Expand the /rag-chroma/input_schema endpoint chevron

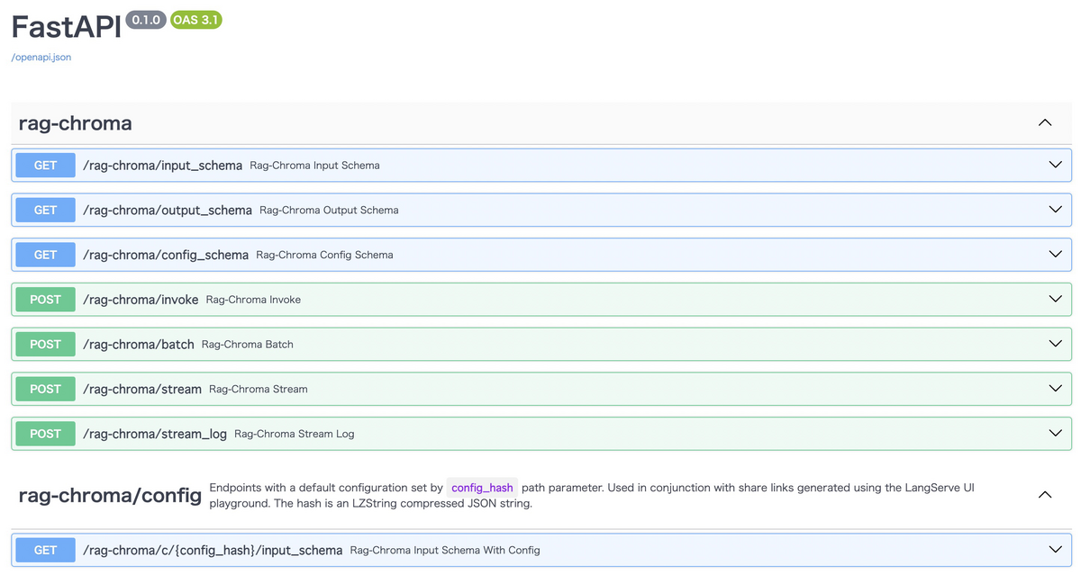(1056, 165)
